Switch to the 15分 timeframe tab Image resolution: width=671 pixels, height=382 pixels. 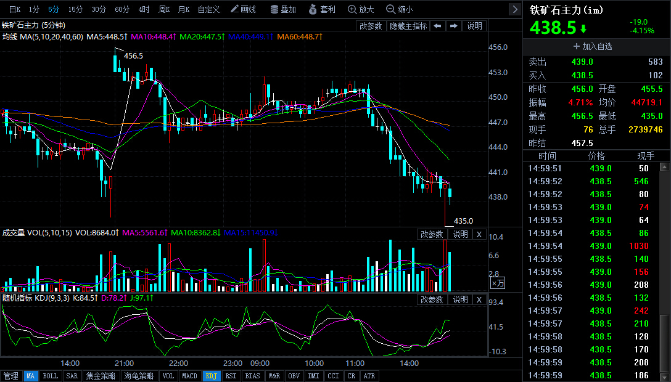[x=75, y=9]
